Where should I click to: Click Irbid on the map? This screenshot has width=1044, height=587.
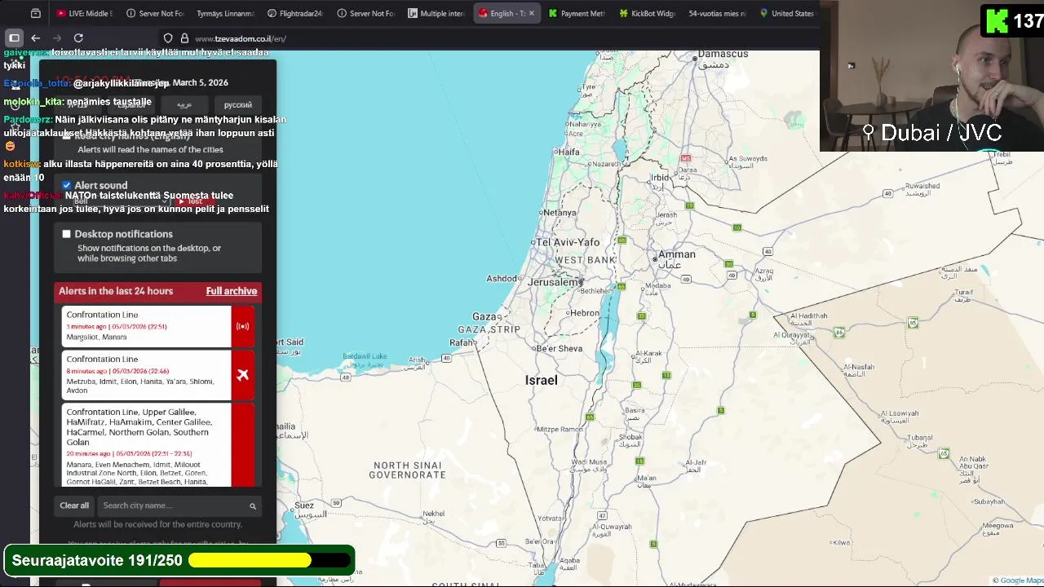pos(659,177)
